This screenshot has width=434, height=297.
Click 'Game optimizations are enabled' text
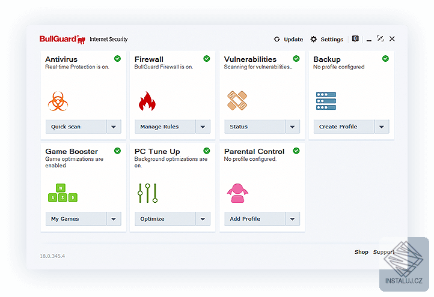click(x=74, y=162)
